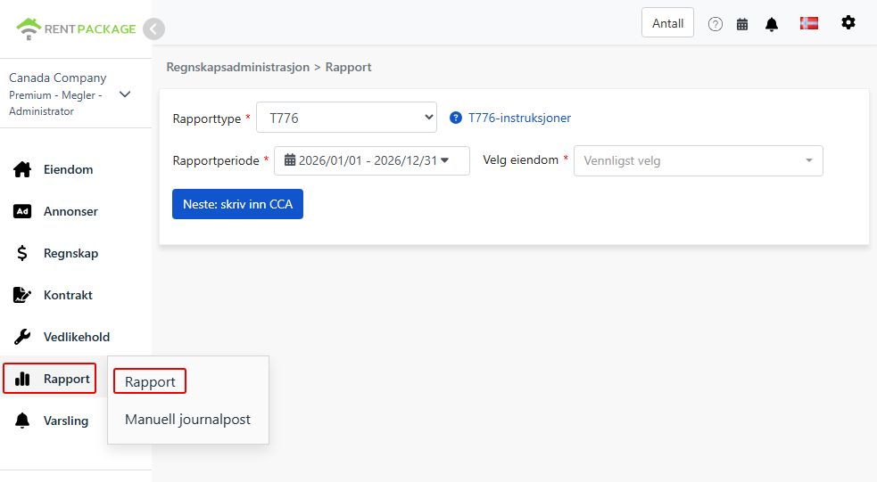Click the Eiendom house icon
This screenshot has width=877, height=482.
pyautogui.click(x=22, y=169)
